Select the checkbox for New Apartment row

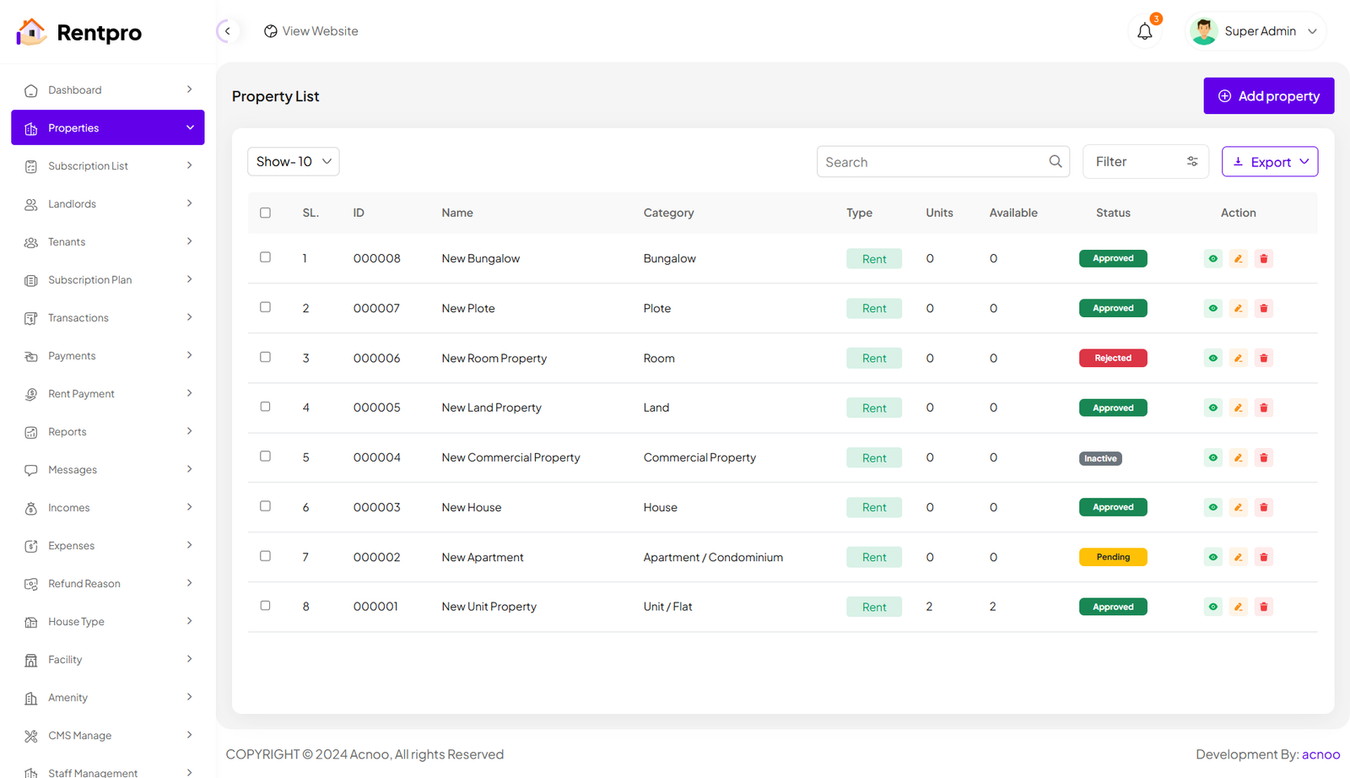point(265,556)
